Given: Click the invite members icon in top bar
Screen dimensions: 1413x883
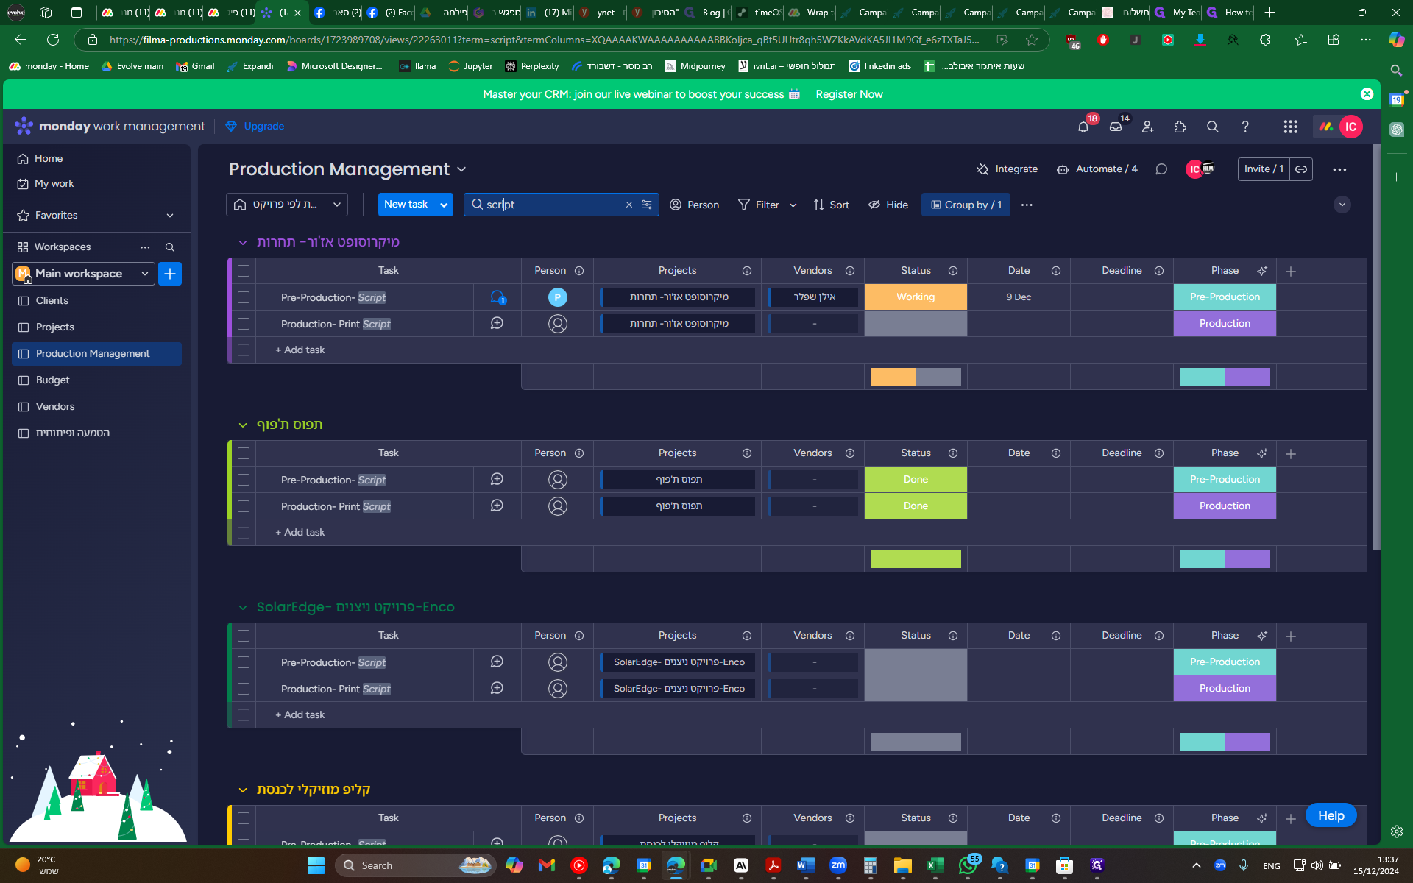Looking at the screenshot, I should (1147, 127).
